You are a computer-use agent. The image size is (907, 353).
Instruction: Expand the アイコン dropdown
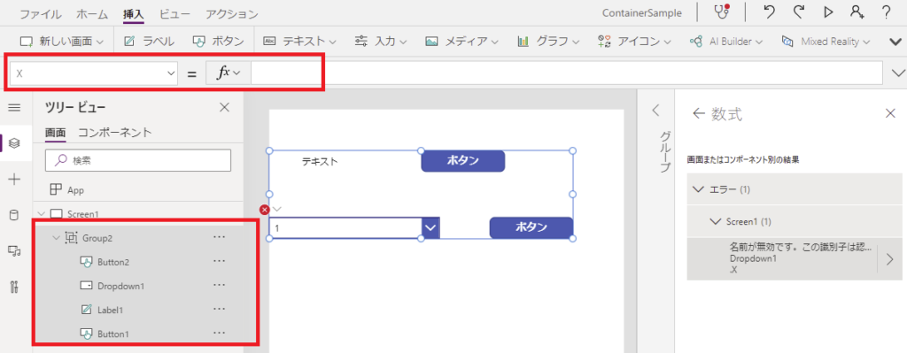pyautogui.click(x=634, y=42)
